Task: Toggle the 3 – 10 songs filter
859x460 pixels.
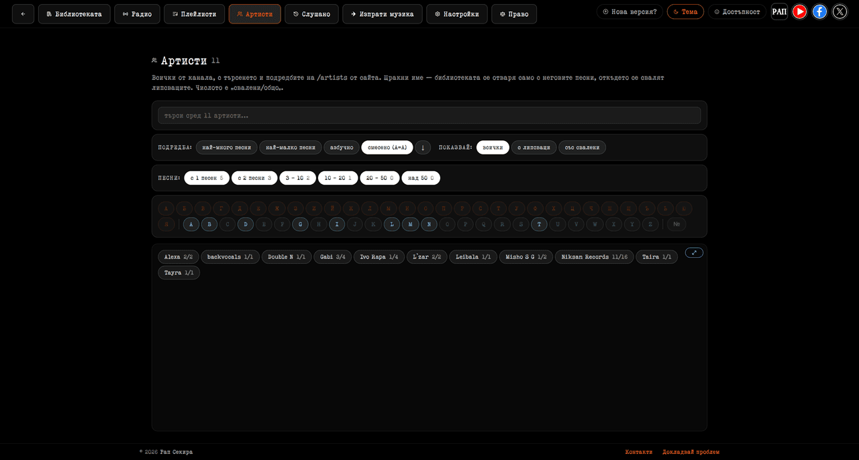Action: (298, 178)
